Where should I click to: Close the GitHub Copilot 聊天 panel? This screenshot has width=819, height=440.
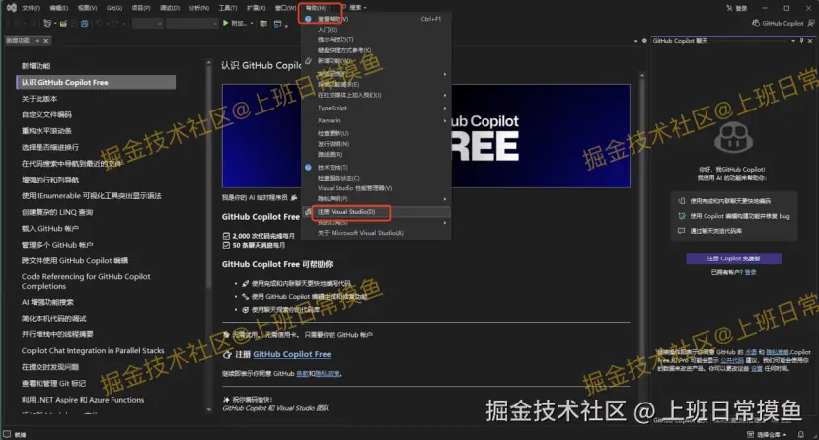tap(810, 41)
